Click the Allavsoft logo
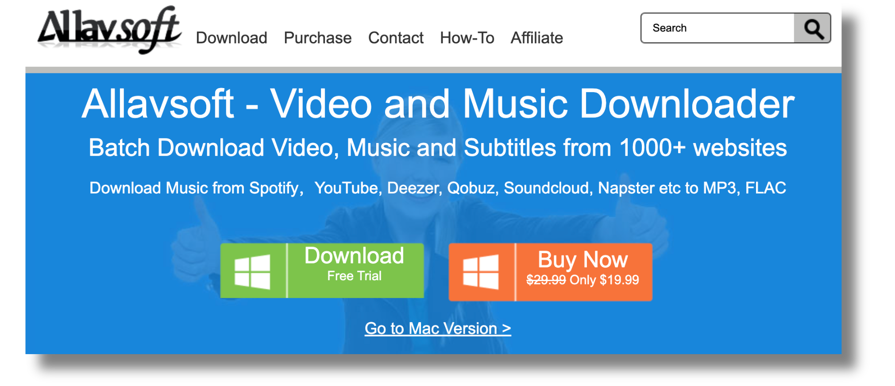895x386 pixels. pyautogui.click(x=110, y=30)
